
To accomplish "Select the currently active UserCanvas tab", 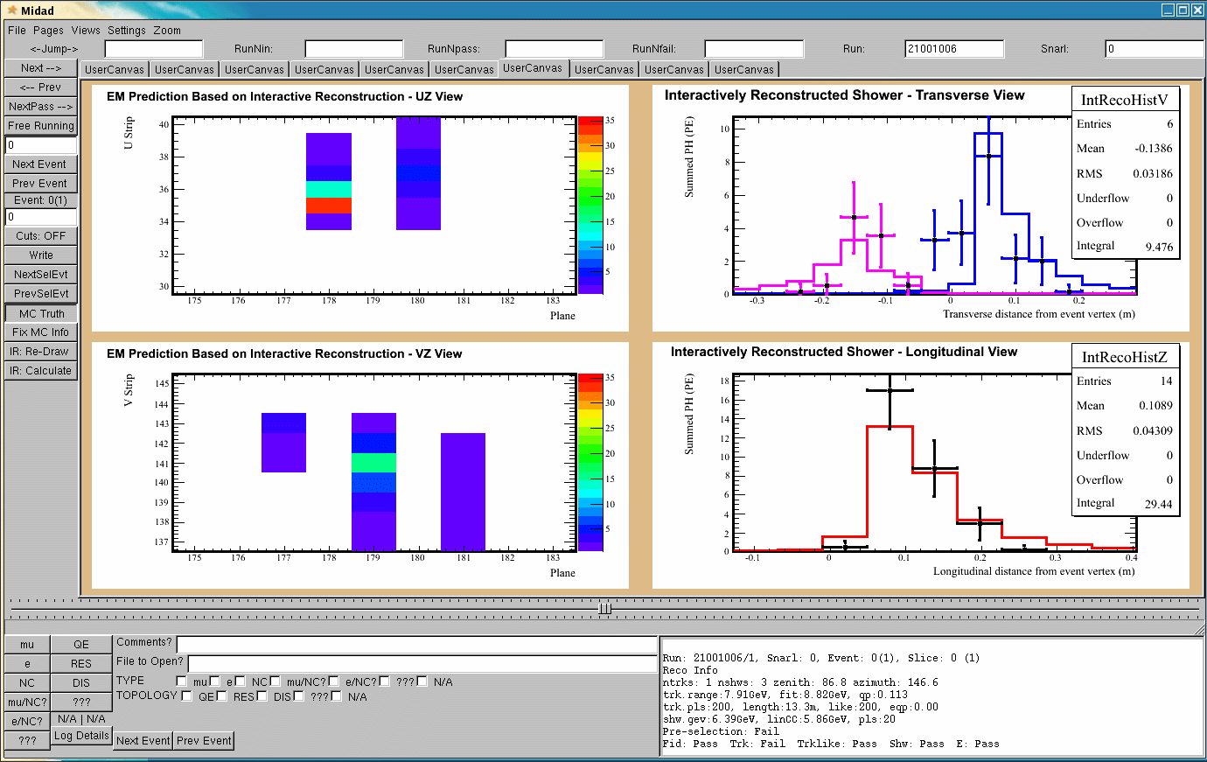I will (x=533, y=68).
